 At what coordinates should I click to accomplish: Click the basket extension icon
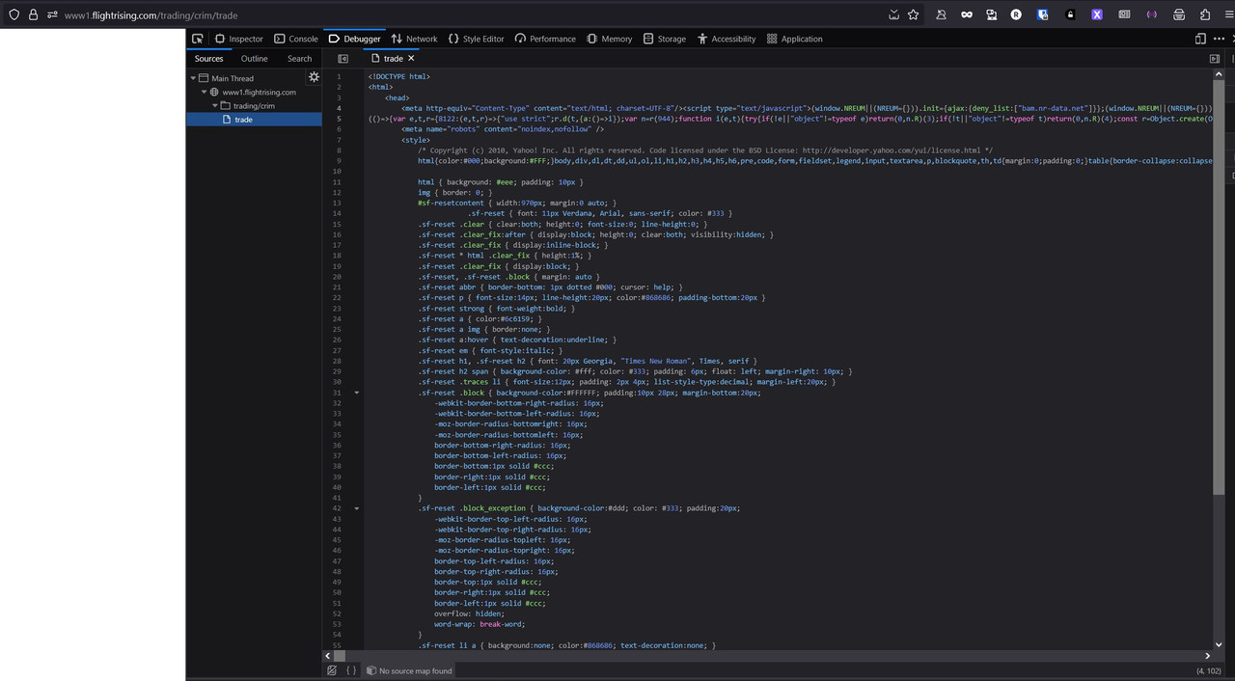click(x=1179, y=15)
